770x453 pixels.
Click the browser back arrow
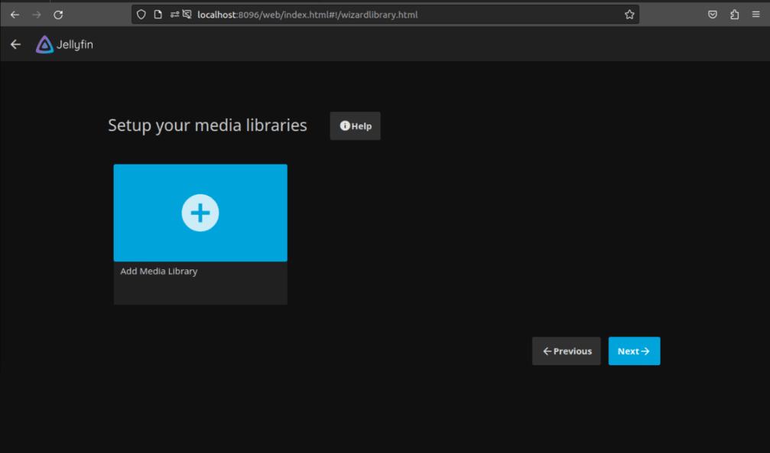click(15, 15)
